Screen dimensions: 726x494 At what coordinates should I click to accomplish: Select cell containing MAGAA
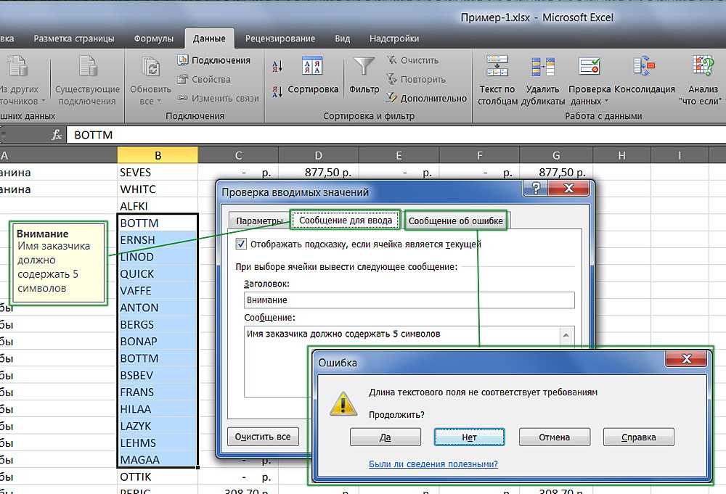coord(158,459)
